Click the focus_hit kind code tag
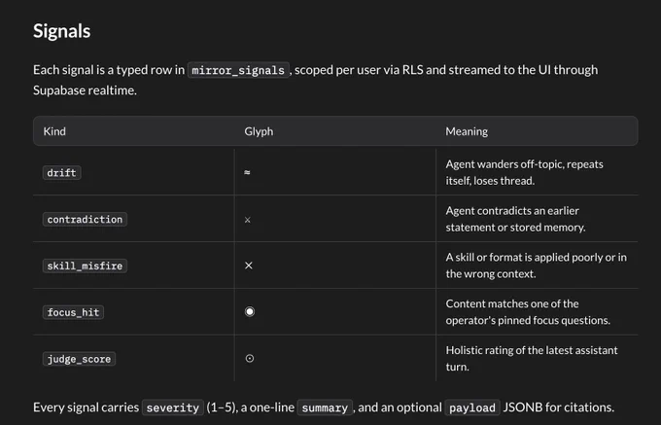661x425 pixels. pos(73,312)
